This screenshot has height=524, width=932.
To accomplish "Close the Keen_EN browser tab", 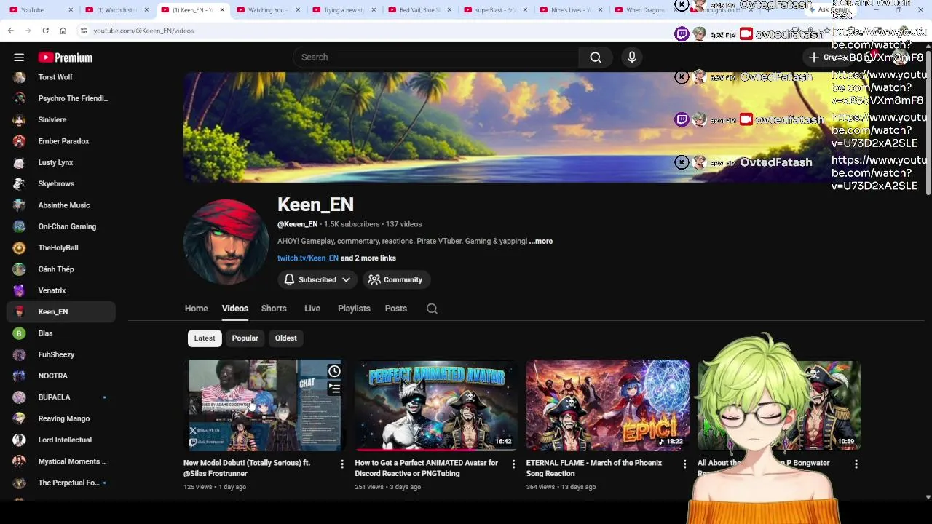I will click(x=222, y=10).
